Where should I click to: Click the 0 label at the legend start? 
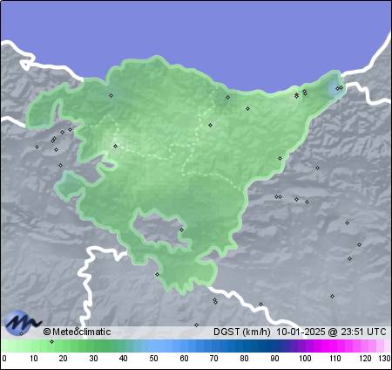click(4, 359)
